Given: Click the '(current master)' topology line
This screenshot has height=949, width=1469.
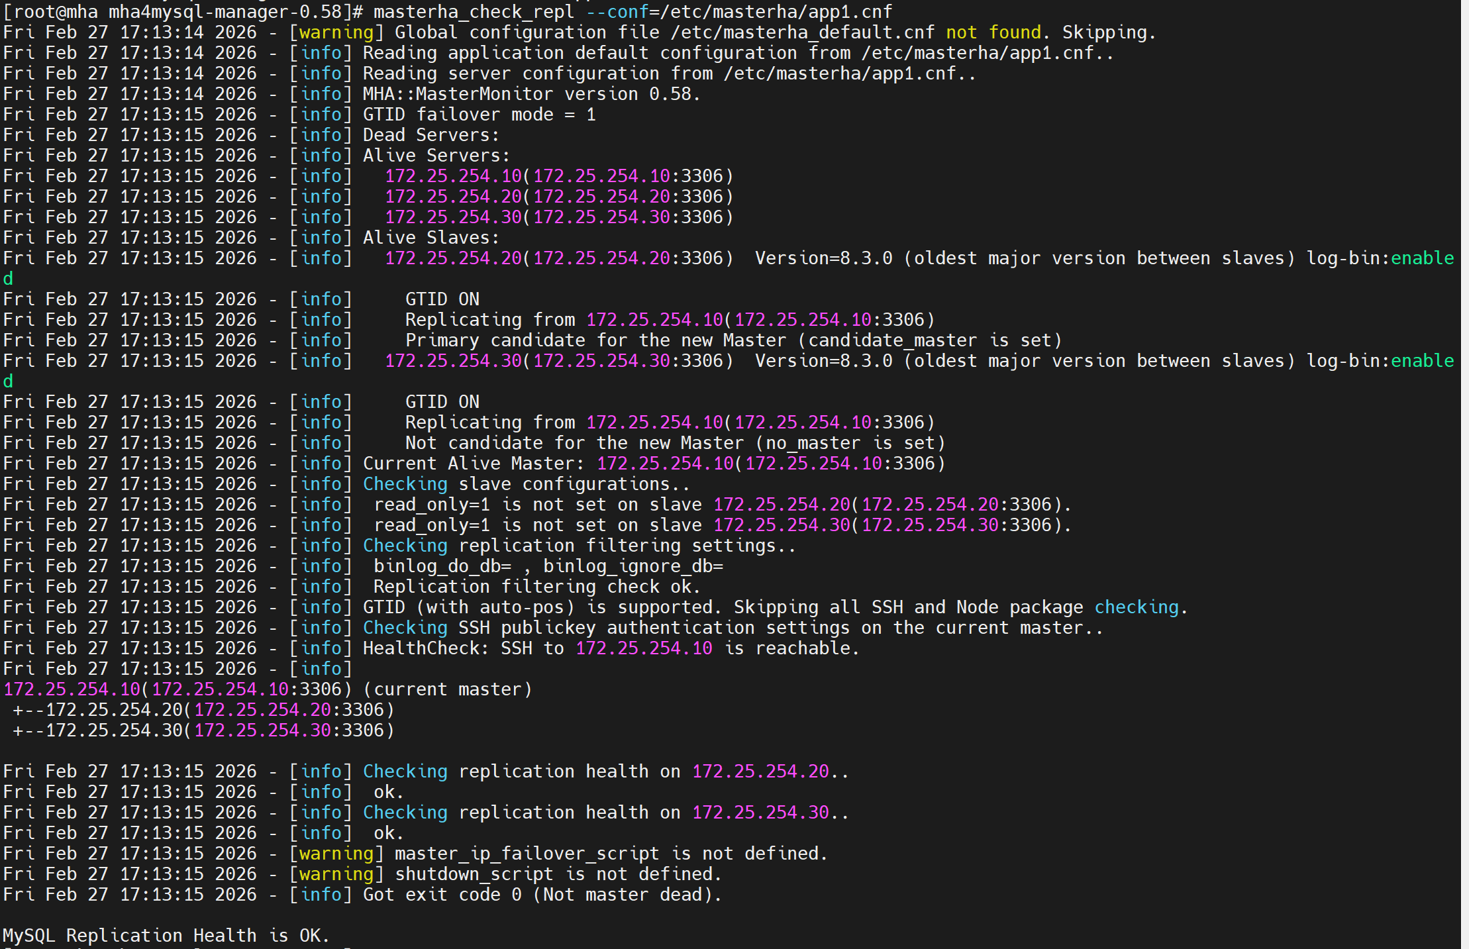Looking at the screenshot, I should 448,689.
